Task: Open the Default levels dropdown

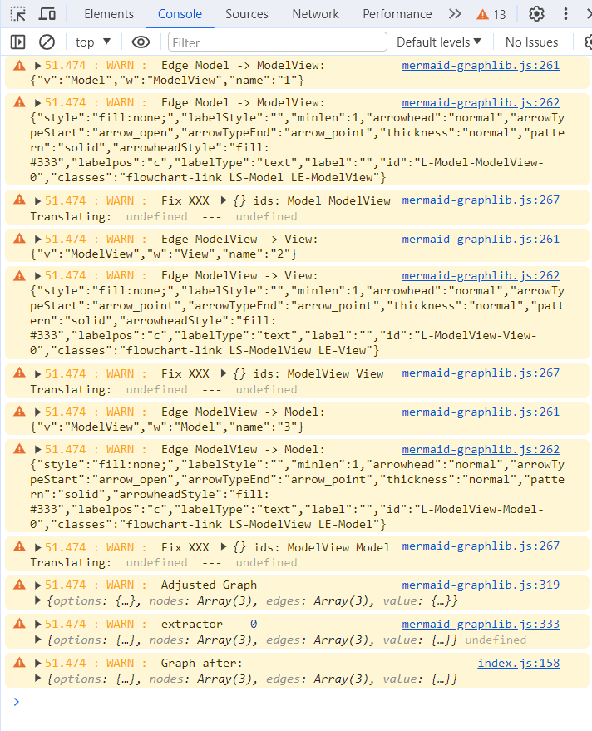Action: [439, 42]
